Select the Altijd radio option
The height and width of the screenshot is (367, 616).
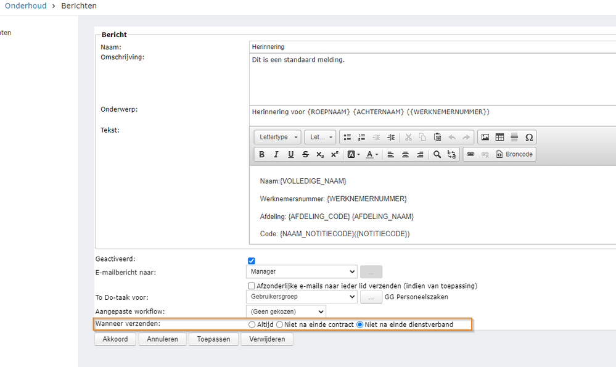tap(252, 324)
